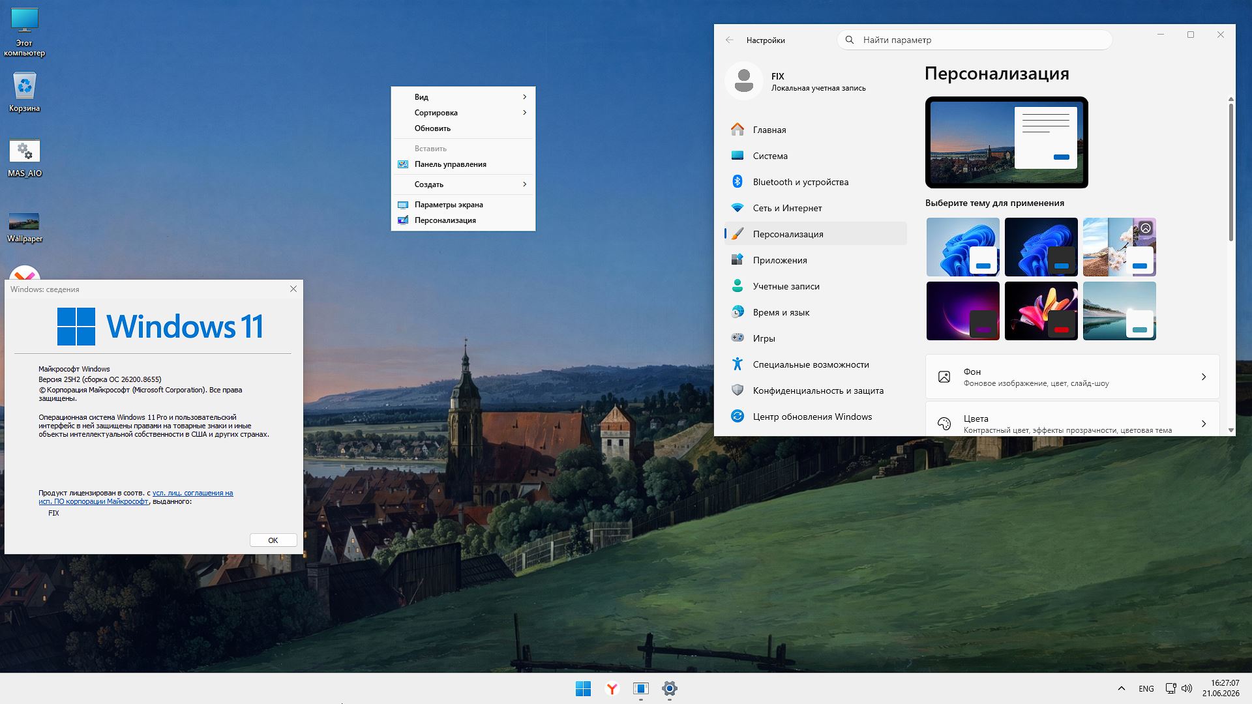Select the Персонализация sidebar entry
Image resolution: width=1252 pixels, height=704 pixels.
pyautogui.click(x=815, y=234)
